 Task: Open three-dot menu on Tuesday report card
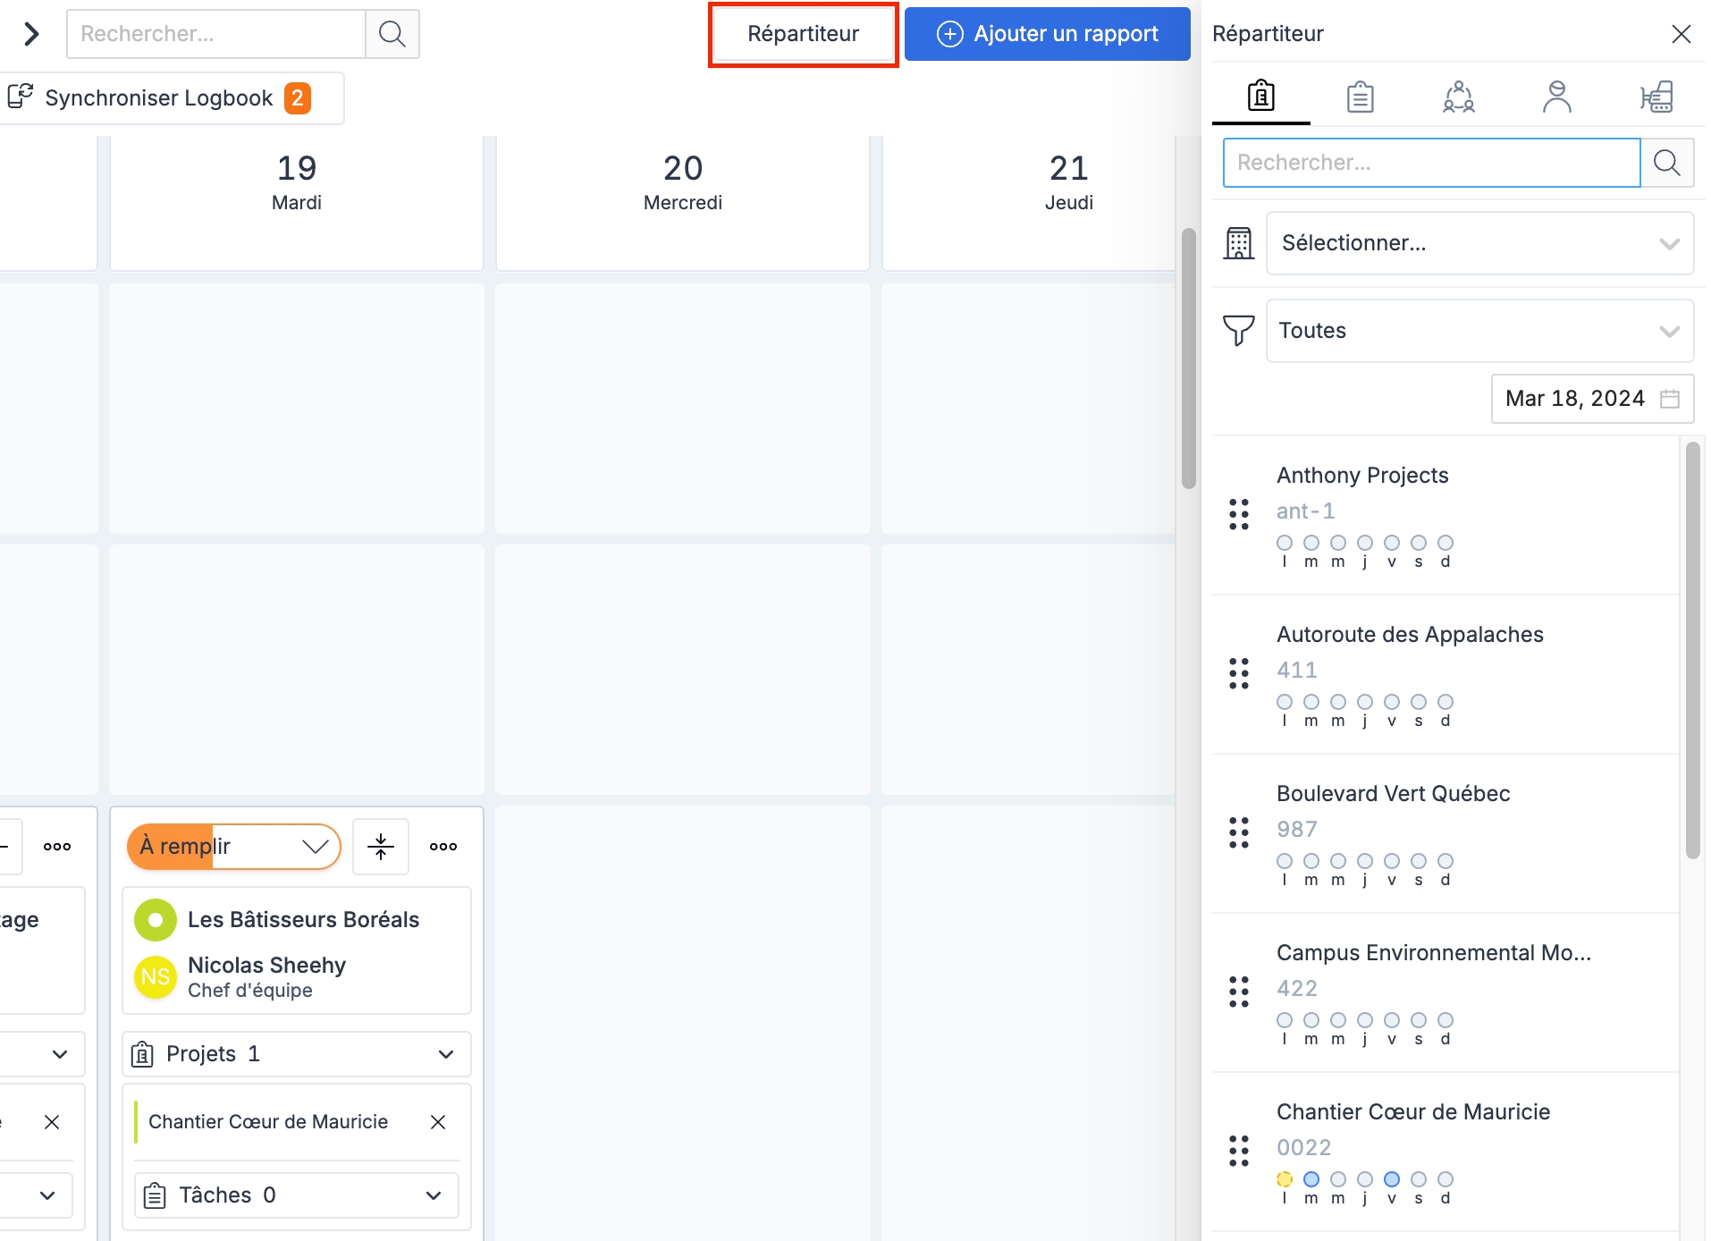click(x=443, y=846)
